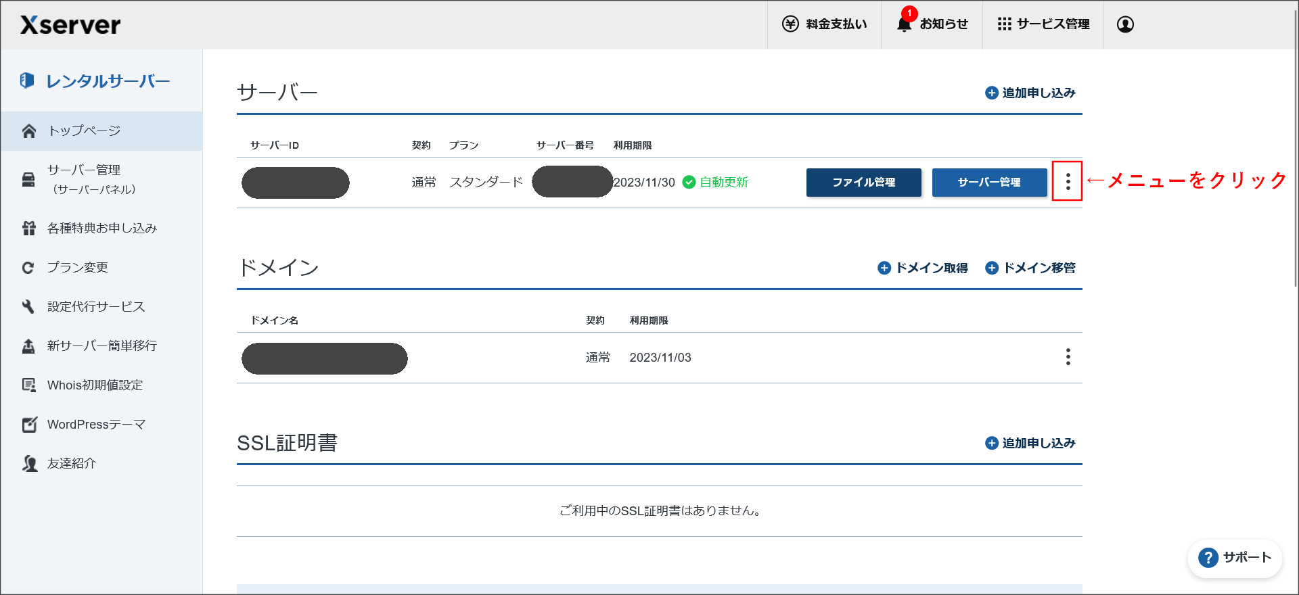This screenshot has height=595, width=1299.
Task: Click the レンタルサーバー sidebar heading
Action: 108,81
